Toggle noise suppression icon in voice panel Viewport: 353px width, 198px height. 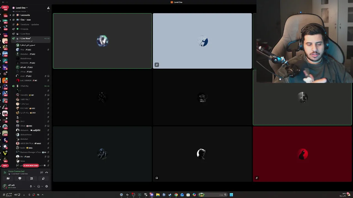click(x=42, y=172)
